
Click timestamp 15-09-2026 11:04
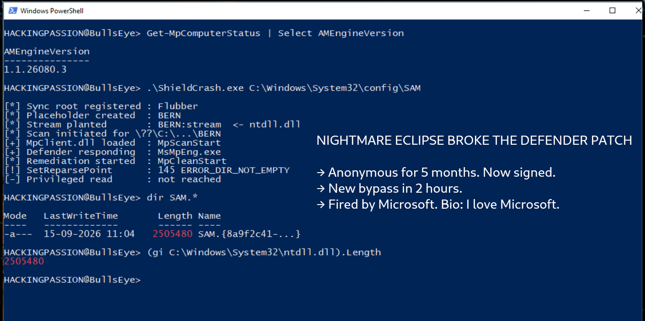89,234
